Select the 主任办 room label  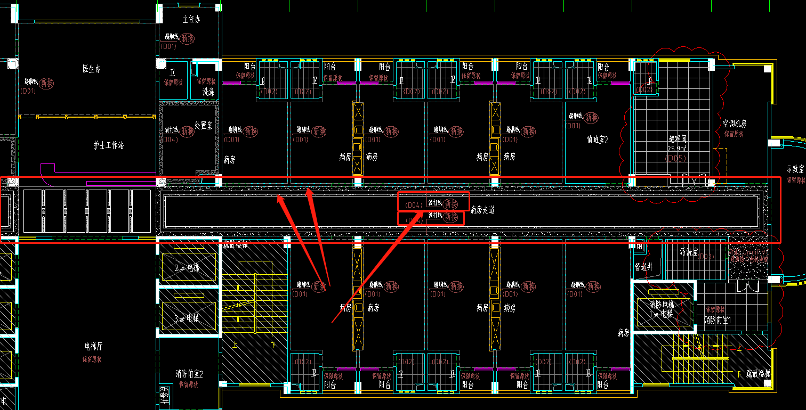pyautogui.click(x=191, y=20)
